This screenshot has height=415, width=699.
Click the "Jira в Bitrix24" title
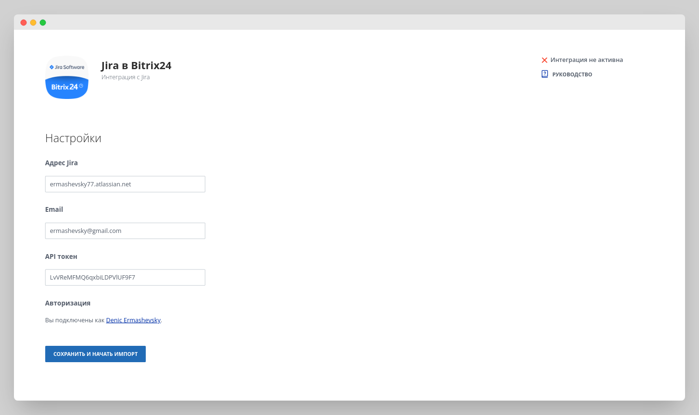[x=136, y=66]
